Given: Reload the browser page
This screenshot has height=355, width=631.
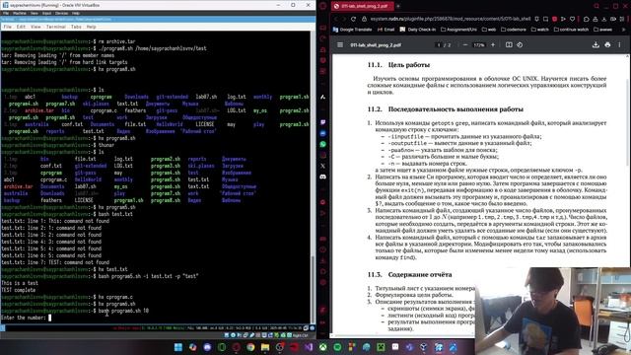Looking at the screenshot, I should point(353,19).
